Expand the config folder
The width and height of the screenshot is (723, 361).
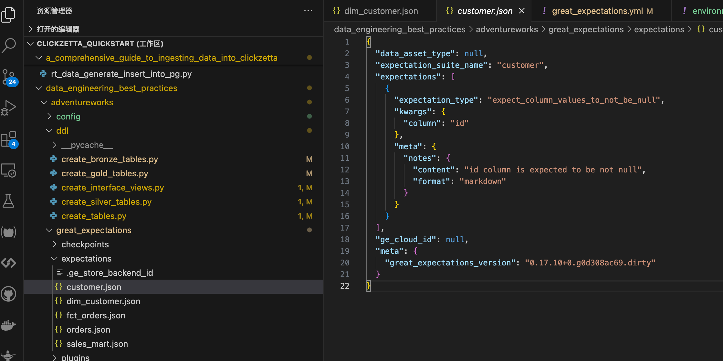tap(68, 117)
